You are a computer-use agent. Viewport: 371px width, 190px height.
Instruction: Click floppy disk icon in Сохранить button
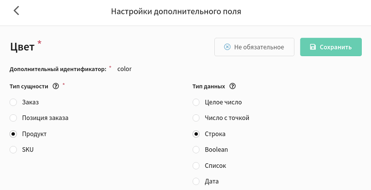pyautogui.click(x=313, y=47)
